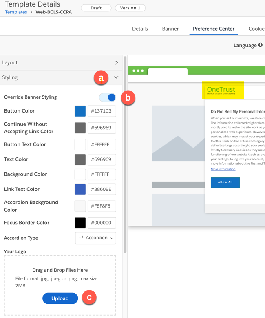Viewport: 265px width, 318px height.
Task: Open the Focus Border Color swatch
Action: [x=80, y=223]
